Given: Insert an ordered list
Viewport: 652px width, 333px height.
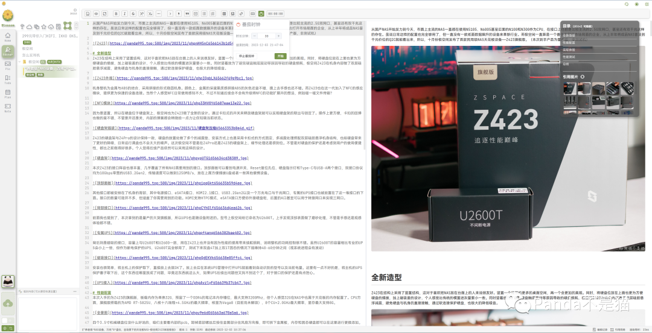Looking at the screenshot, I should (x=213, y=14).
